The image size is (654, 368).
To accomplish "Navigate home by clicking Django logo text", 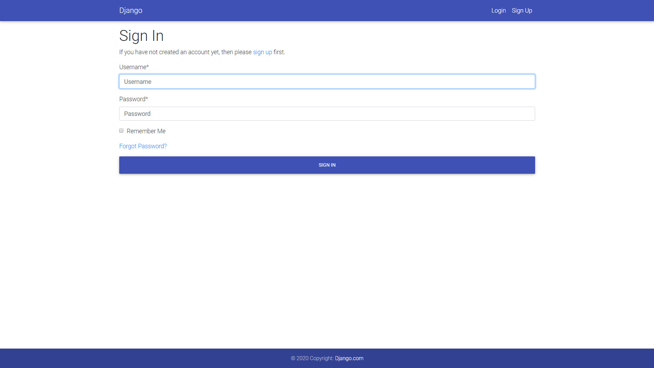I will pyautogui.click(x=131, y=10).
